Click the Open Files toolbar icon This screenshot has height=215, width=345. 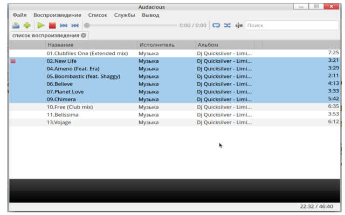16,25
